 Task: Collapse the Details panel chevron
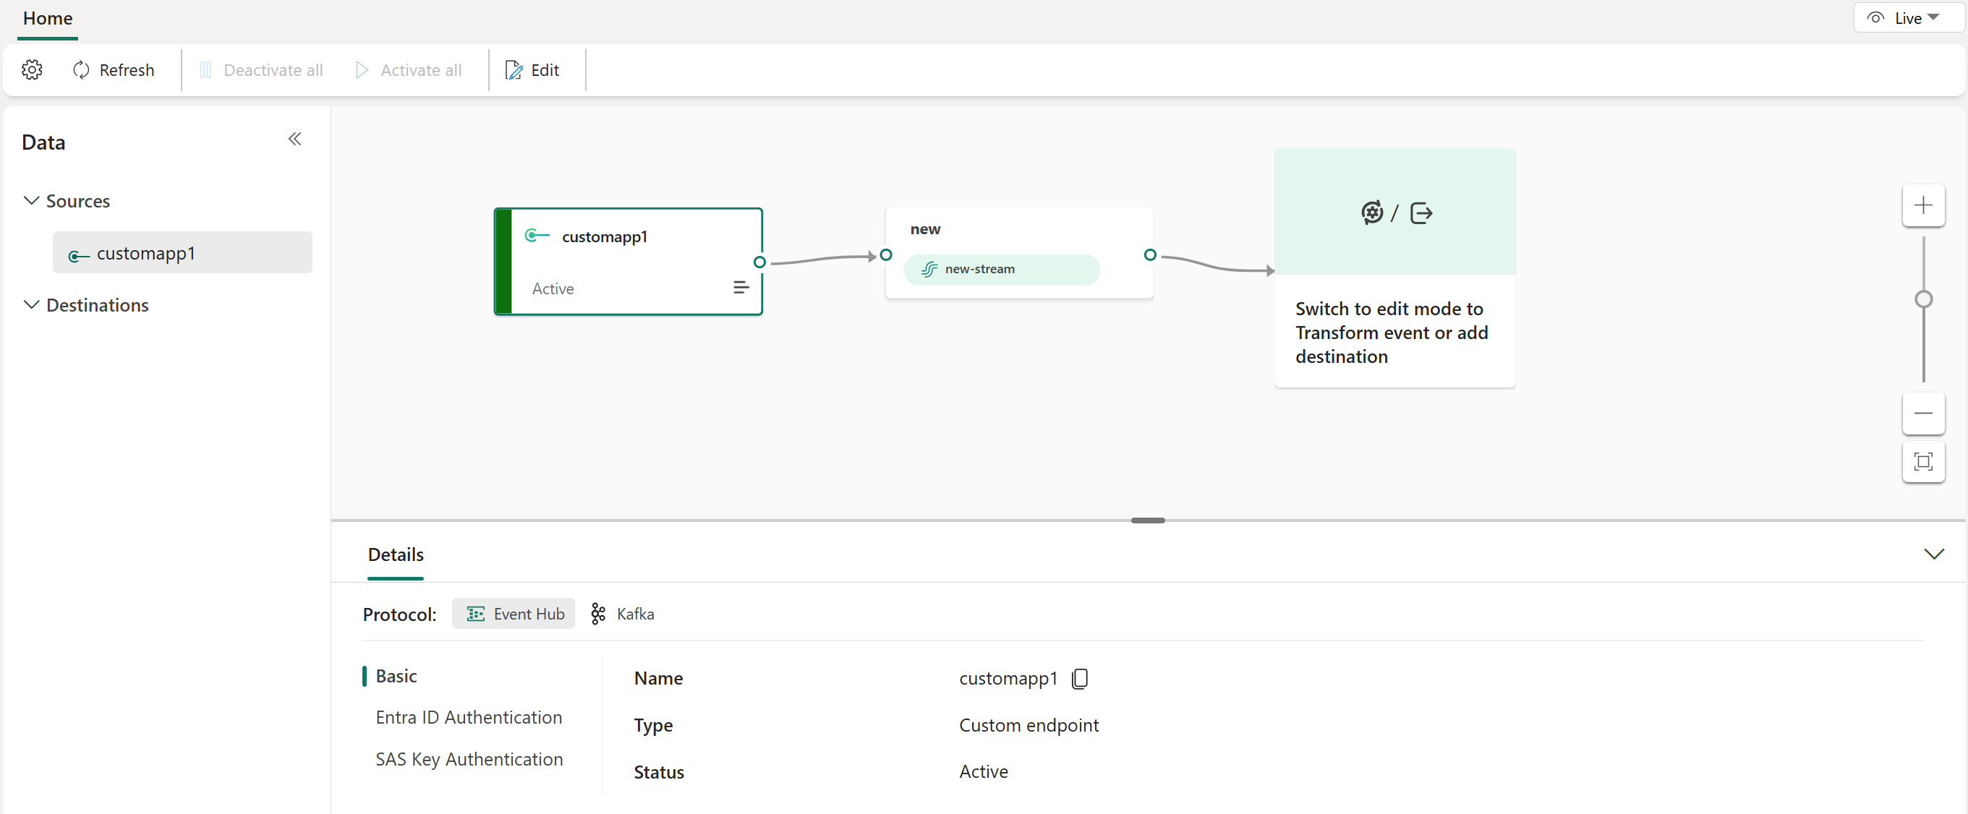point(1933,553)
